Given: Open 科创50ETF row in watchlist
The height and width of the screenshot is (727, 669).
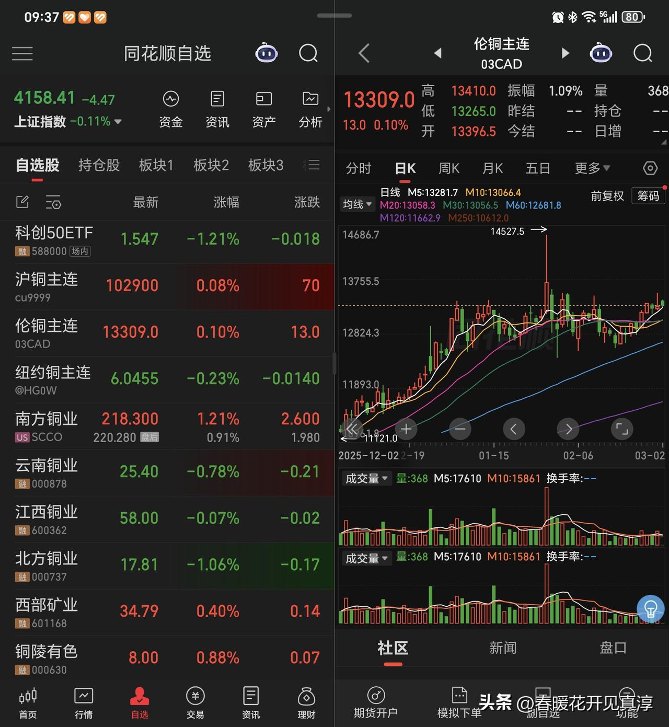Looking at the screenshot, I should (x=167, y=240).
